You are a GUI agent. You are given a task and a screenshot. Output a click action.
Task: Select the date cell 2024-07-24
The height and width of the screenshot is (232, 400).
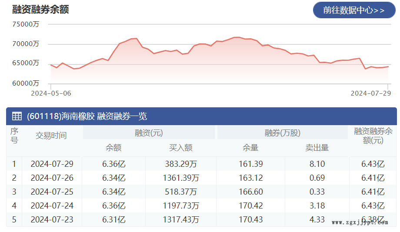point(52,206)
